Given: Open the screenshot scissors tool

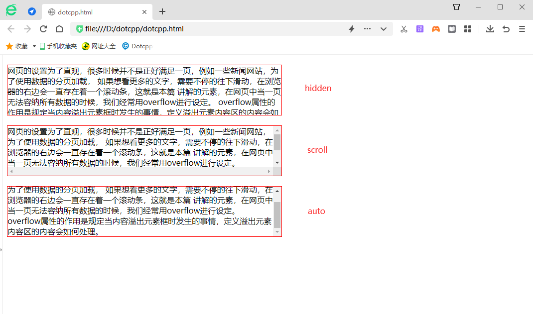Looking at the screenshot, I should (403, 29).
